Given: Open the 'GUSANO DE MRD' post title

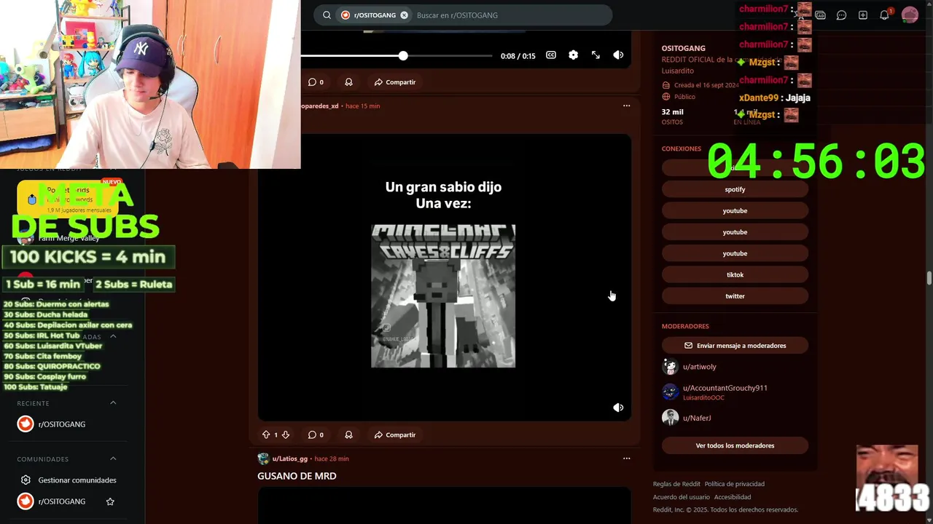Looking at the screenshot, I should tap(297, 476).
